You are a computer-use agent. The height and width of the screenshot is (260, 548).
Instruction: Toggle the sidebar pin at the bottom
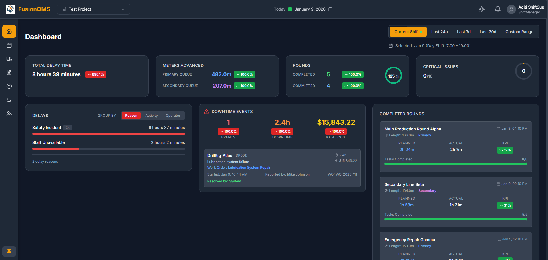pos(9,251)
